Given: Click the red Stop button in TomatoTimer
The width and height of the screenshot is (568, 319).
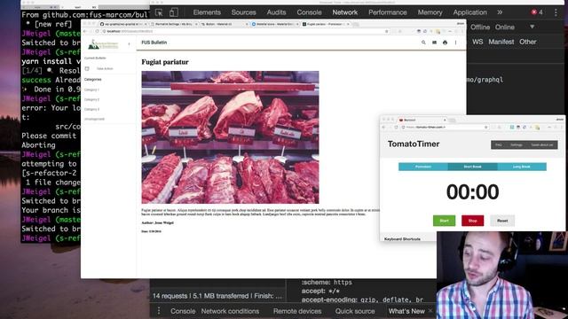Looking at the screenshot, I should [x=472, y=221].
